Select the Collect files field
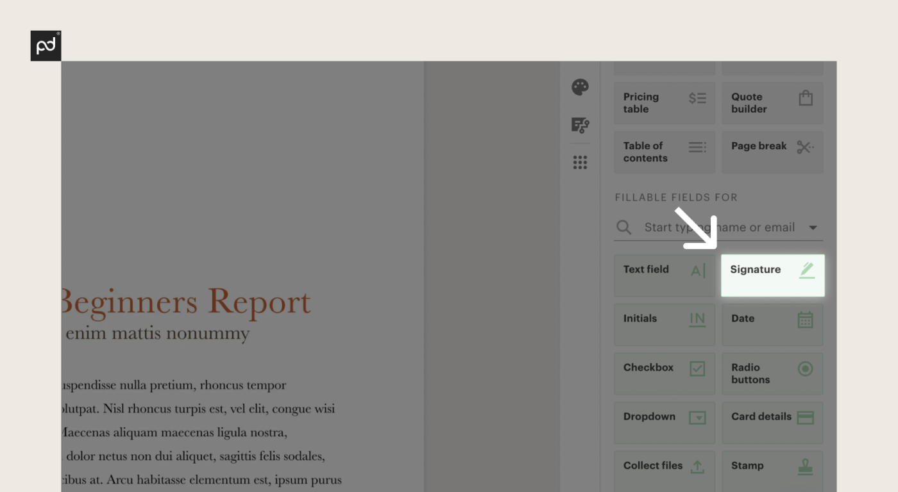898x492 pixels. [x=665, y=471]
